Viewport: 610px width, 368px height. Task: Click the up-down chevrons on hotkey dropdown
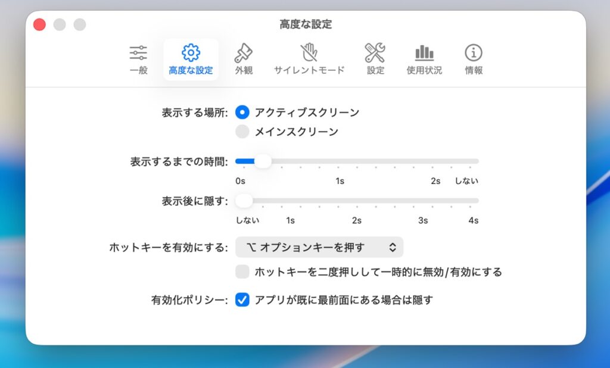(x=393, y=247)
